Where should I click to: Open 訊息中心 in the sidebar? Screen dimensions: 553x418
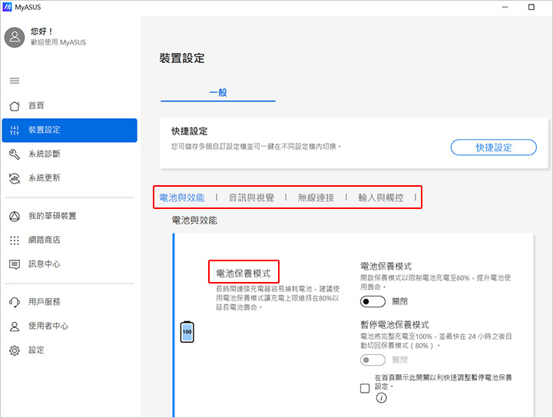[x=69, y=264]
